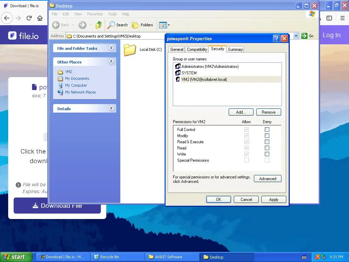Open the Edit menu
This screenshot has width=349, height=262.
66,14
